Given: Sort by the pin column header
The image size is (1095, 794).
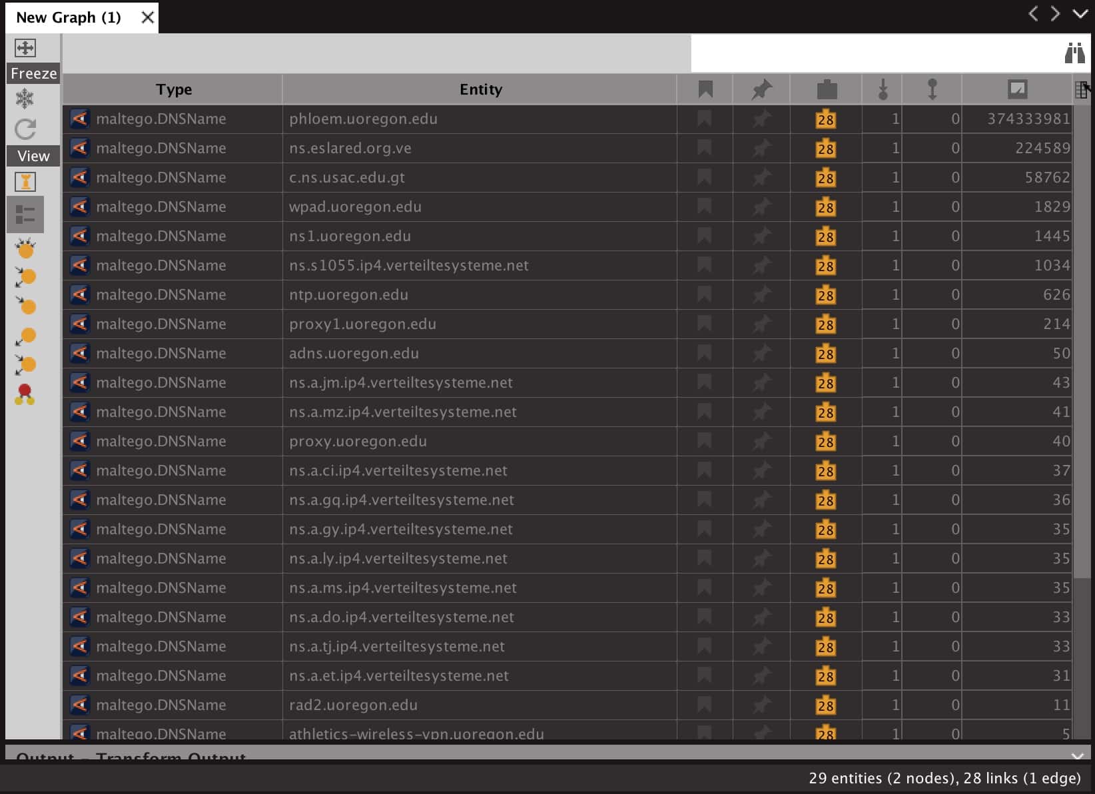Looking at the screenshot, I should [761, 89].
